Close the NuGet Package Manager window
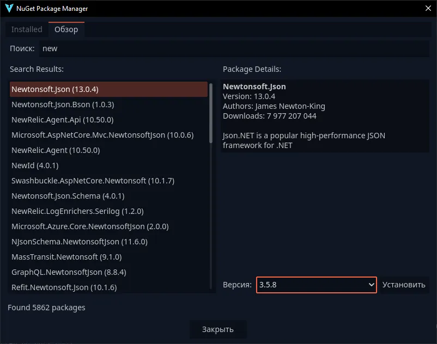Viewport: 437px width, 344px height. pos(427,9)
